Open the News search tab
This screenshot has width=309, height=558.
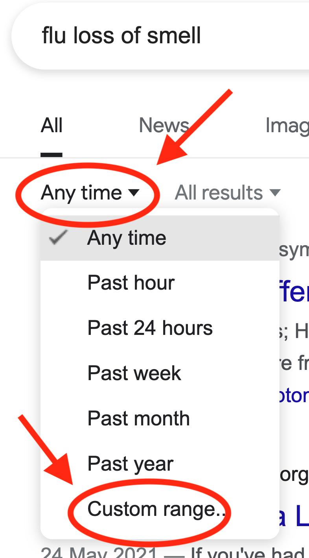click(x=164, y=126)
